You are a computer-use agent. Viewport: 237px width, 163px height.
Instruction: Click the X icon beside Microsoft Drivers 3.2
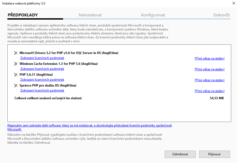pos(16,53)
